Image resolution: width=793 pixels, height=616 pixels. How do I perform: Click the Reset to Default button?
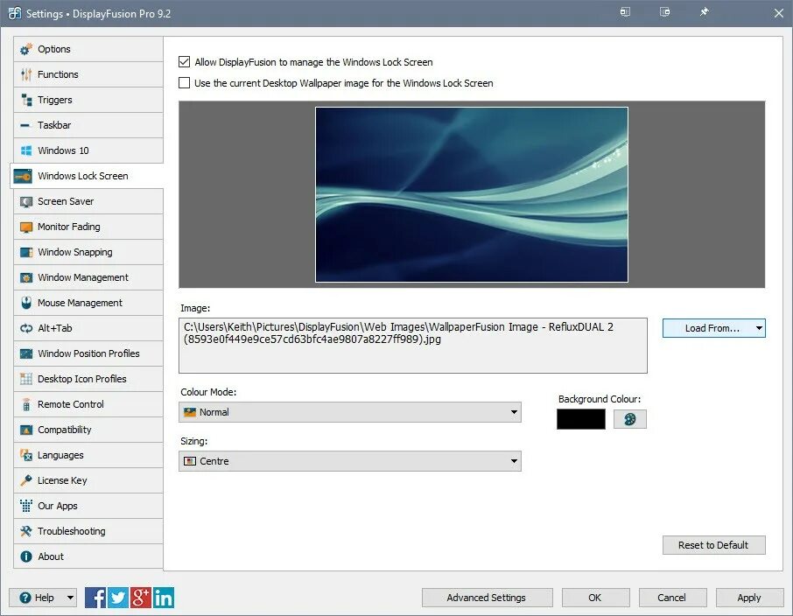point(713,545)
